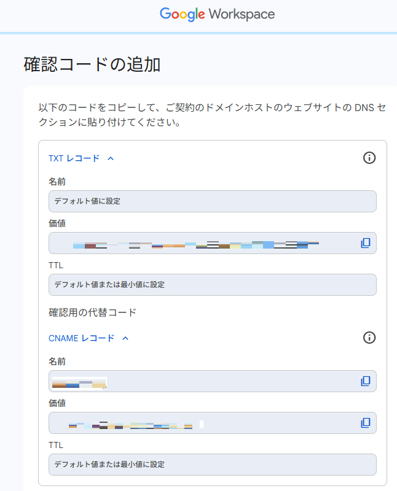Click the DNS instructions paragraph text
The width and height of the screenshot is (397, 491).
click(x=212, y=115)
